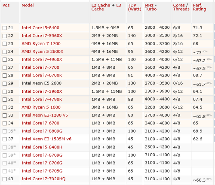Click the Intel Xeon E5-2680 model name
The height and width of the screenshot is (185, 215).
[x=42, y=83]
